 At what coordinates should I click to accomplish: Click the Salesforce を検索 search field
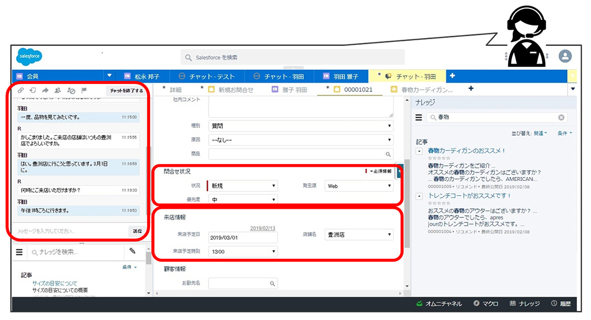(x=293, y=57)
